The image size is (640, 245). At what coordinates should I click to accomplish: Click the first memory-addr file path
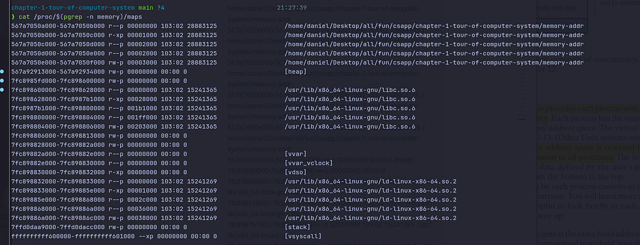[x=434, y=26]
